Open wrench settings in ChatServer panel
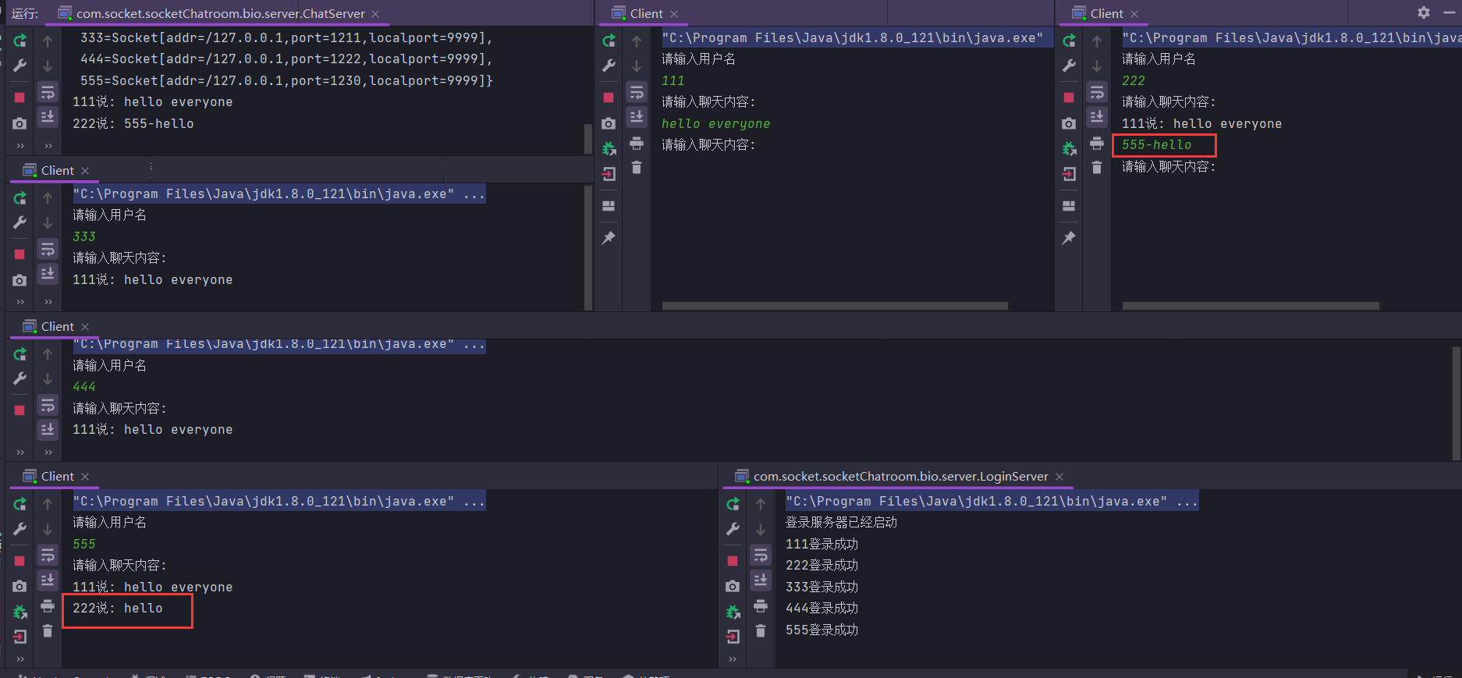 [20, 66]
